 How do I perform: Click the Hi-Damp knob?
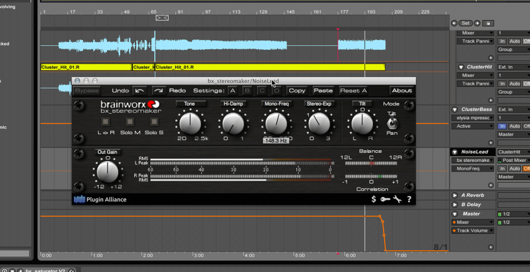tap(234, 124)
